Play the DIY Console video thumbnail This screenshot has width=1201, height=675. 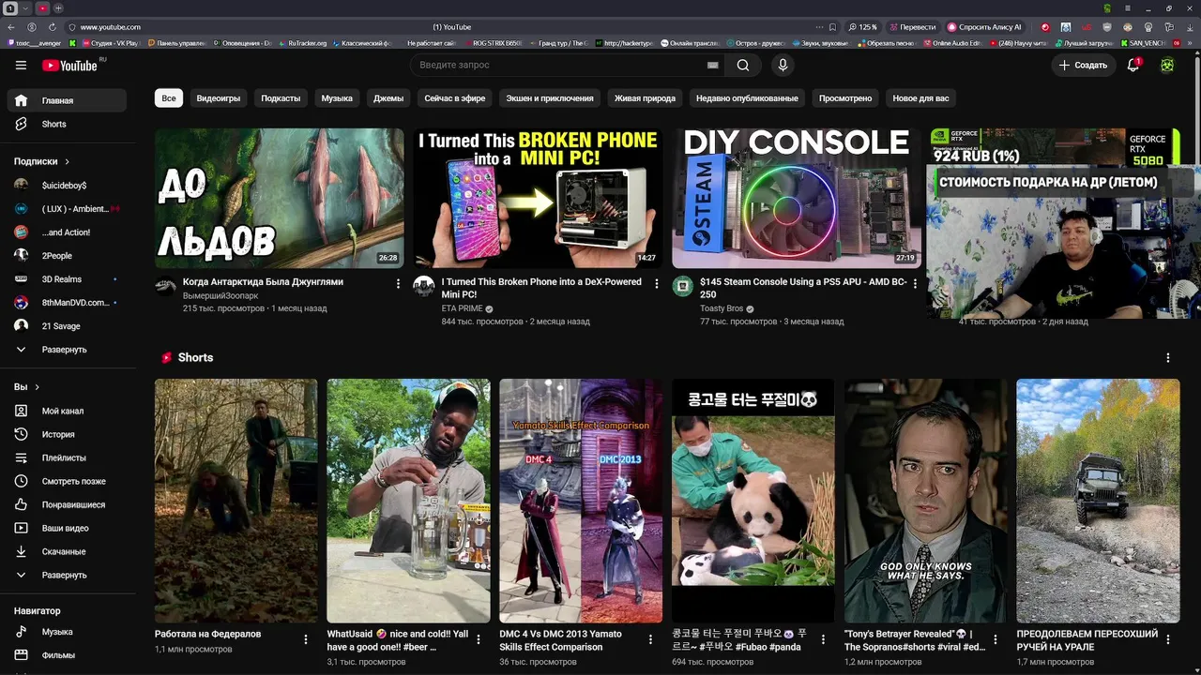[x=797, y=198]
